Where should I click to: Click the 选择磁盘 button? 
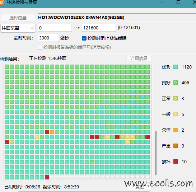18,18
